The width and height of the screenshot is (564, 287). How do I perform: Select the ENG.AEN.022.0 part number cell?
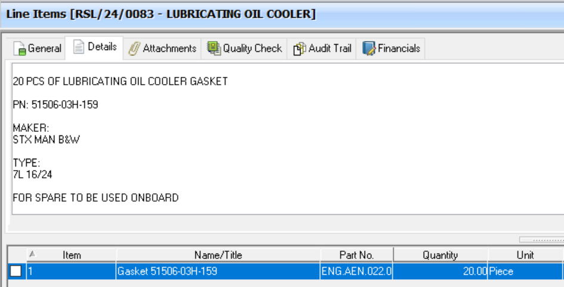coord(356,271)
